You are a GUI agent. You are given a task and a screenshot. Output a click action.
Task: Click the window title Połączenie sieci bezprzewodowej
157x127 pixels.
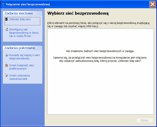pos(28,4)
